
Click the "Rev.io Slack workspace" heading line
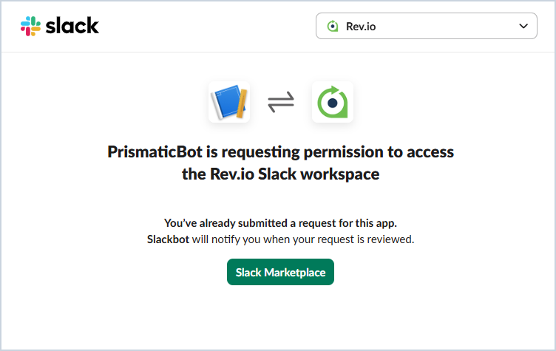pos(280,174)
